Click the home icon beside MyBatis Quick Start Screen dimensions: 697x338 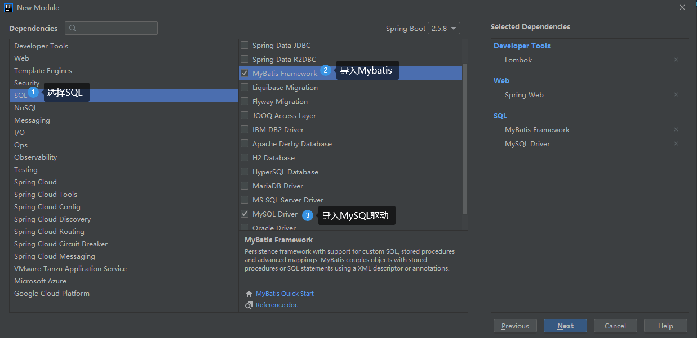click(249, 294)
